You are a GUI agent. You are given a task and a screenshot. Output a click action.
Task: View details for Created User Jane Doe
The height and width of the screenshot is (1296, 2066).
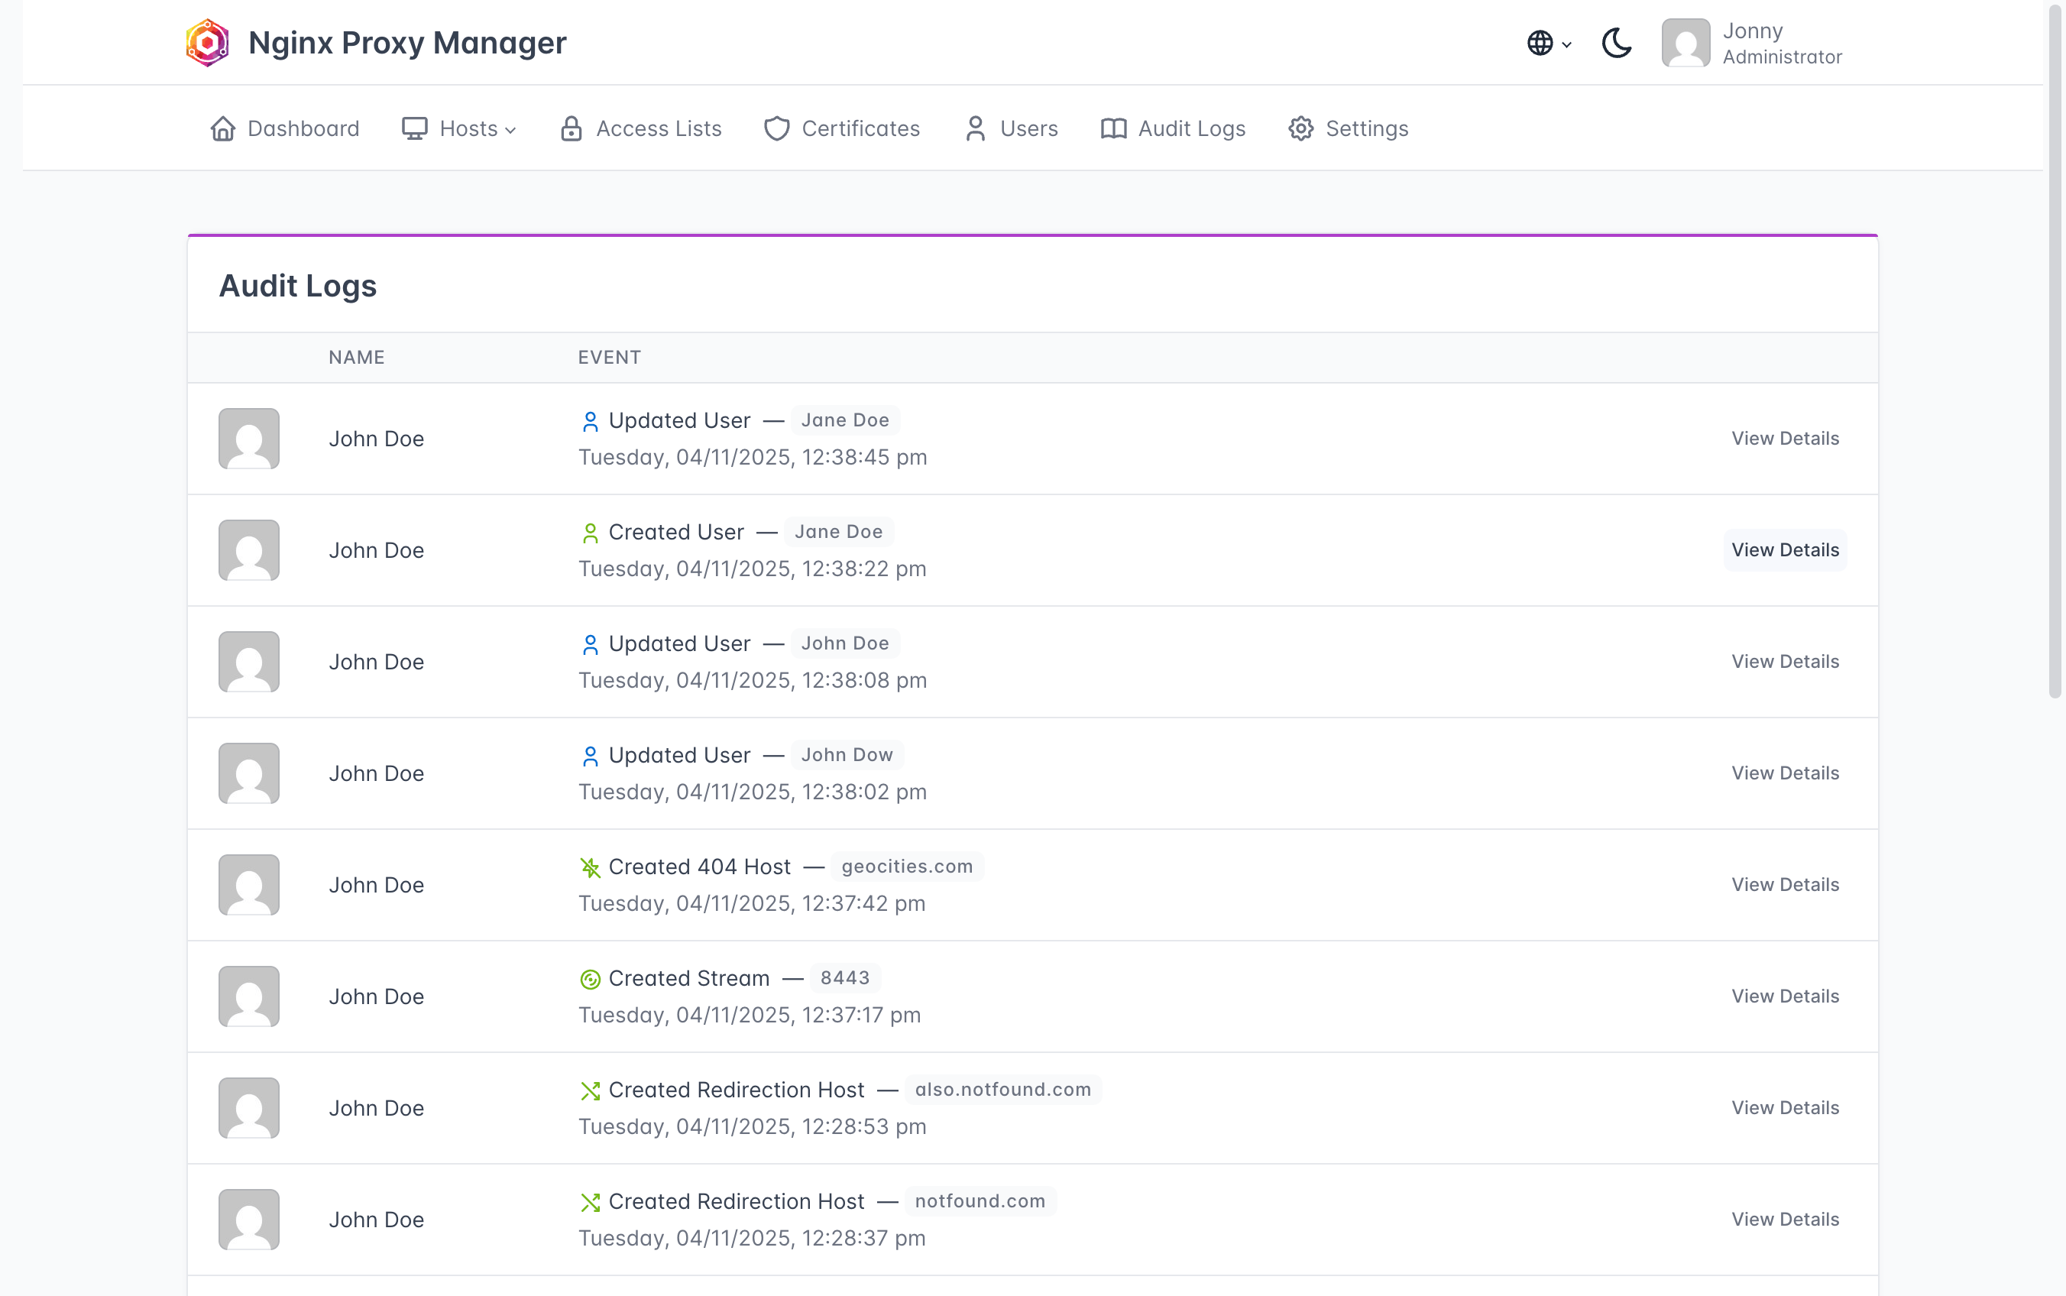[x=1785, y=550]
